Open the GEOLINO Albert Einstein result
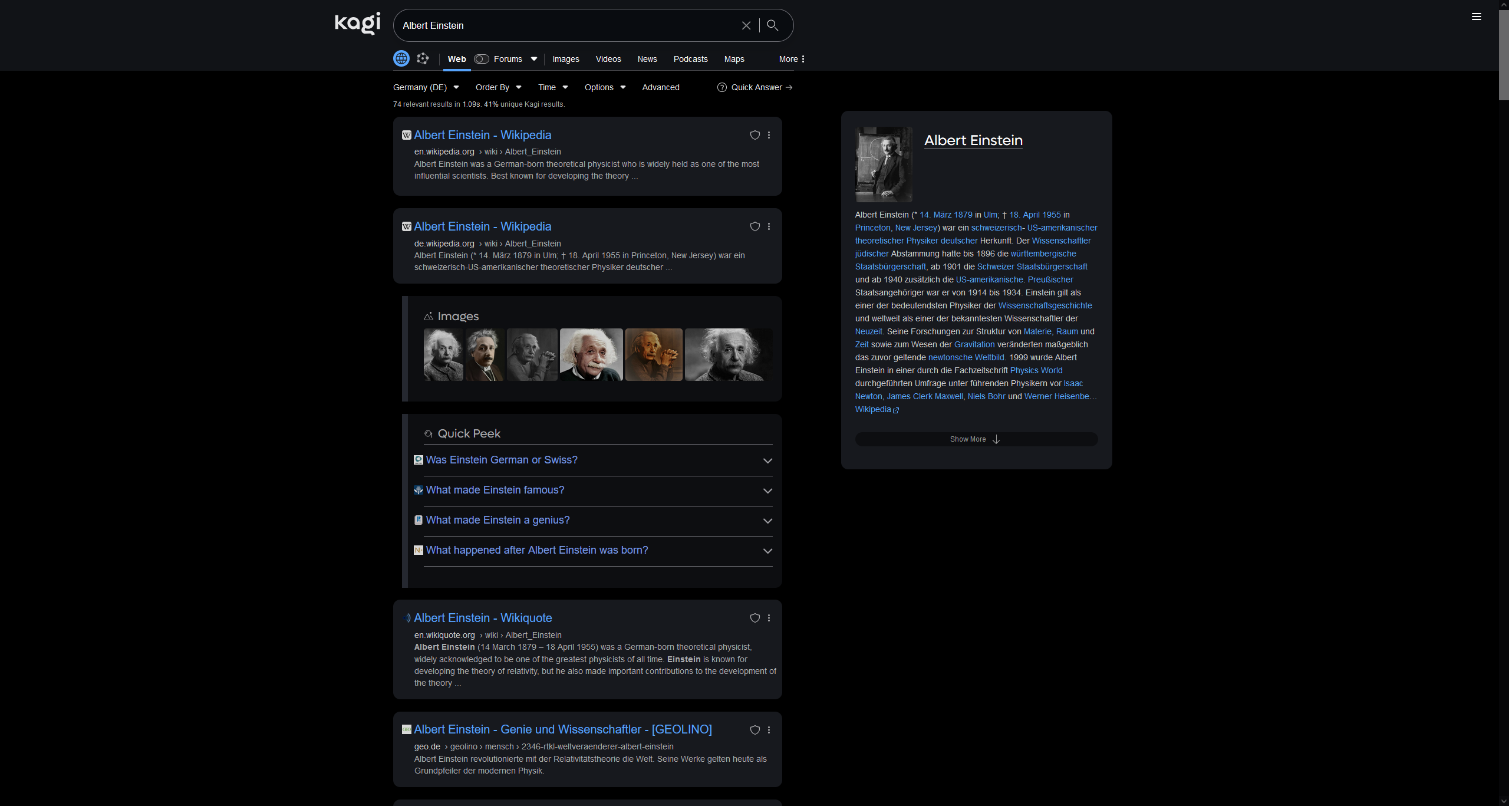 (x=563, y=729)
